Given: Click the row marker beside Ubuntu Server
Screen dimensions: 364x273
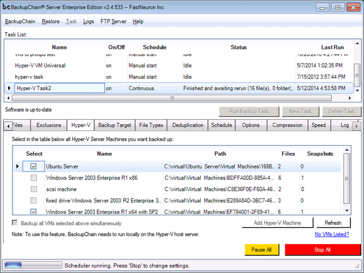Looking at the screenshot, I should coord(18,166).
